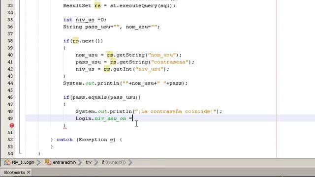Click 'Login.niv_usu_on' on line 49
Screen dimensions: 315x177
click(101, 118)
